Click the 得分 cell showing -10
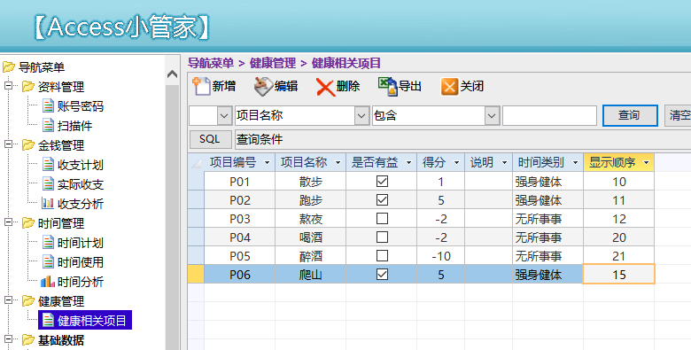 click(440, 256)
